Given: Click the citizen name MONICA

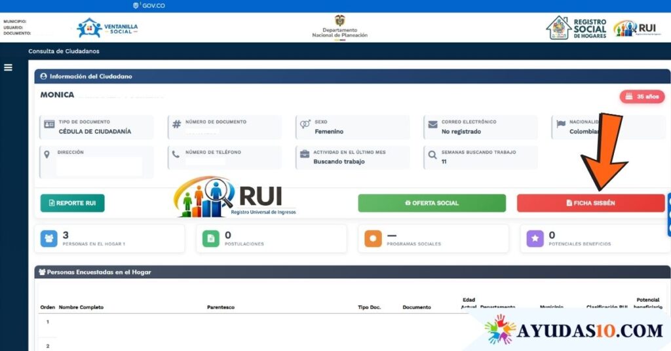Looking at the screenshot, I should pos(57,95).
